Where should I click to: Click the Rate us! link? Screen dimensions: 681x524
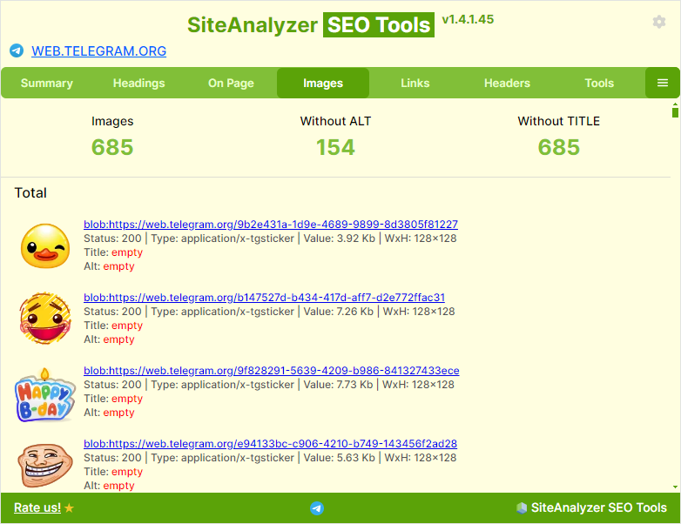(37, 507)
